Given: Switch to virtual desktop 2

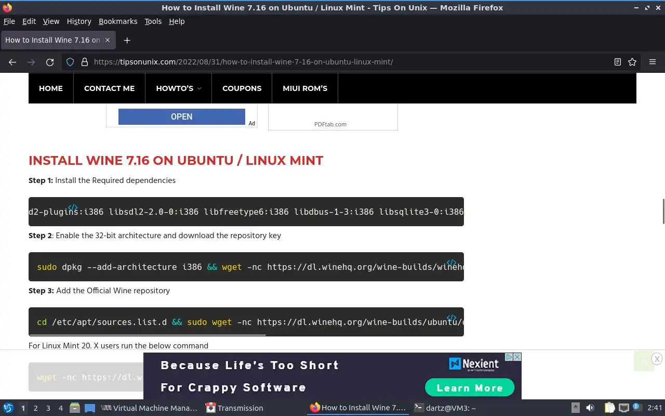Looking at the screenshot, I should pyautogui.click(x=35, y=408).
